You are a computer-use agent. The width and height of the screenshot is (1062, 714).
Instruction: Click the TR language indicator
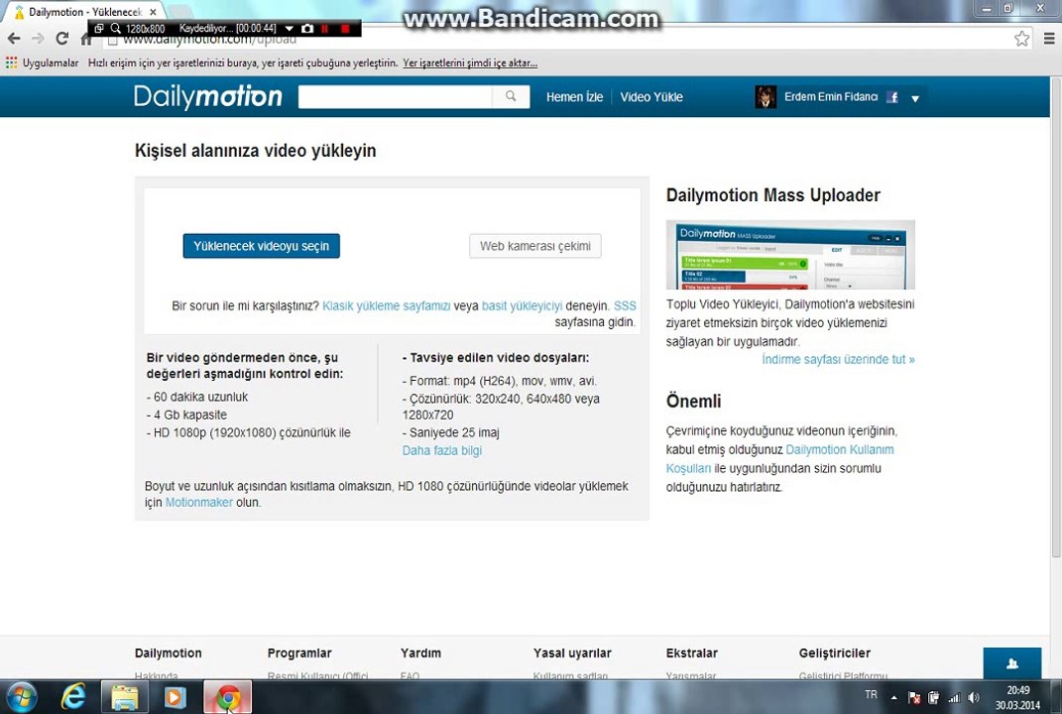coord(871,694)
